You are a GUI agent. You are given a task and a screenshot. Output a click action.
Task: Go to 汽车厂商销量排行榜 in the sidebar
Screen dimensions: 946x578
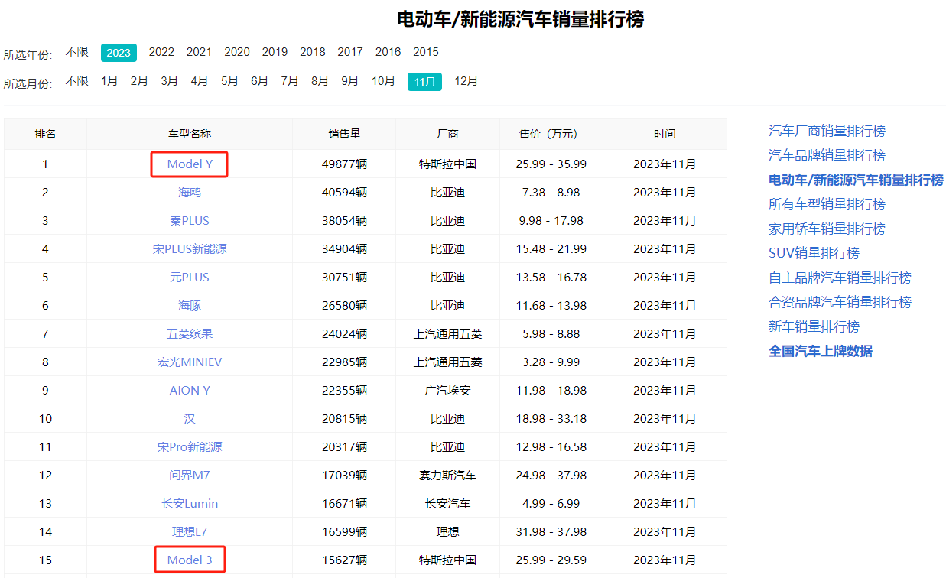827,131
